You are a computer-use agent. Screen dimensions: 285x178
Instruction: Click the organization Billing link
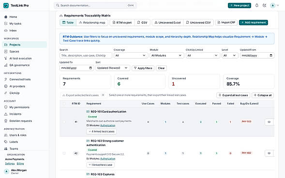coord(20,163)
